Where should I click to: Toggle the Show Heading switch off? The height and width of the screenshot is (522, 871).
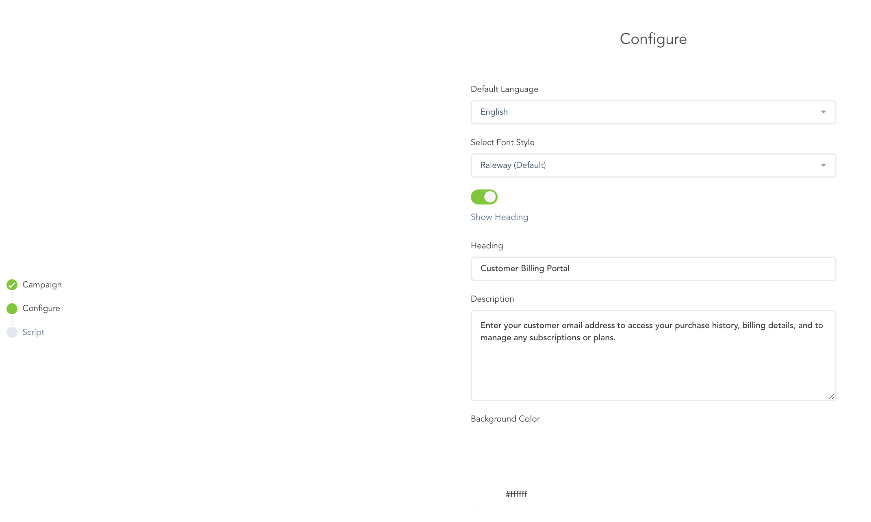484,197
